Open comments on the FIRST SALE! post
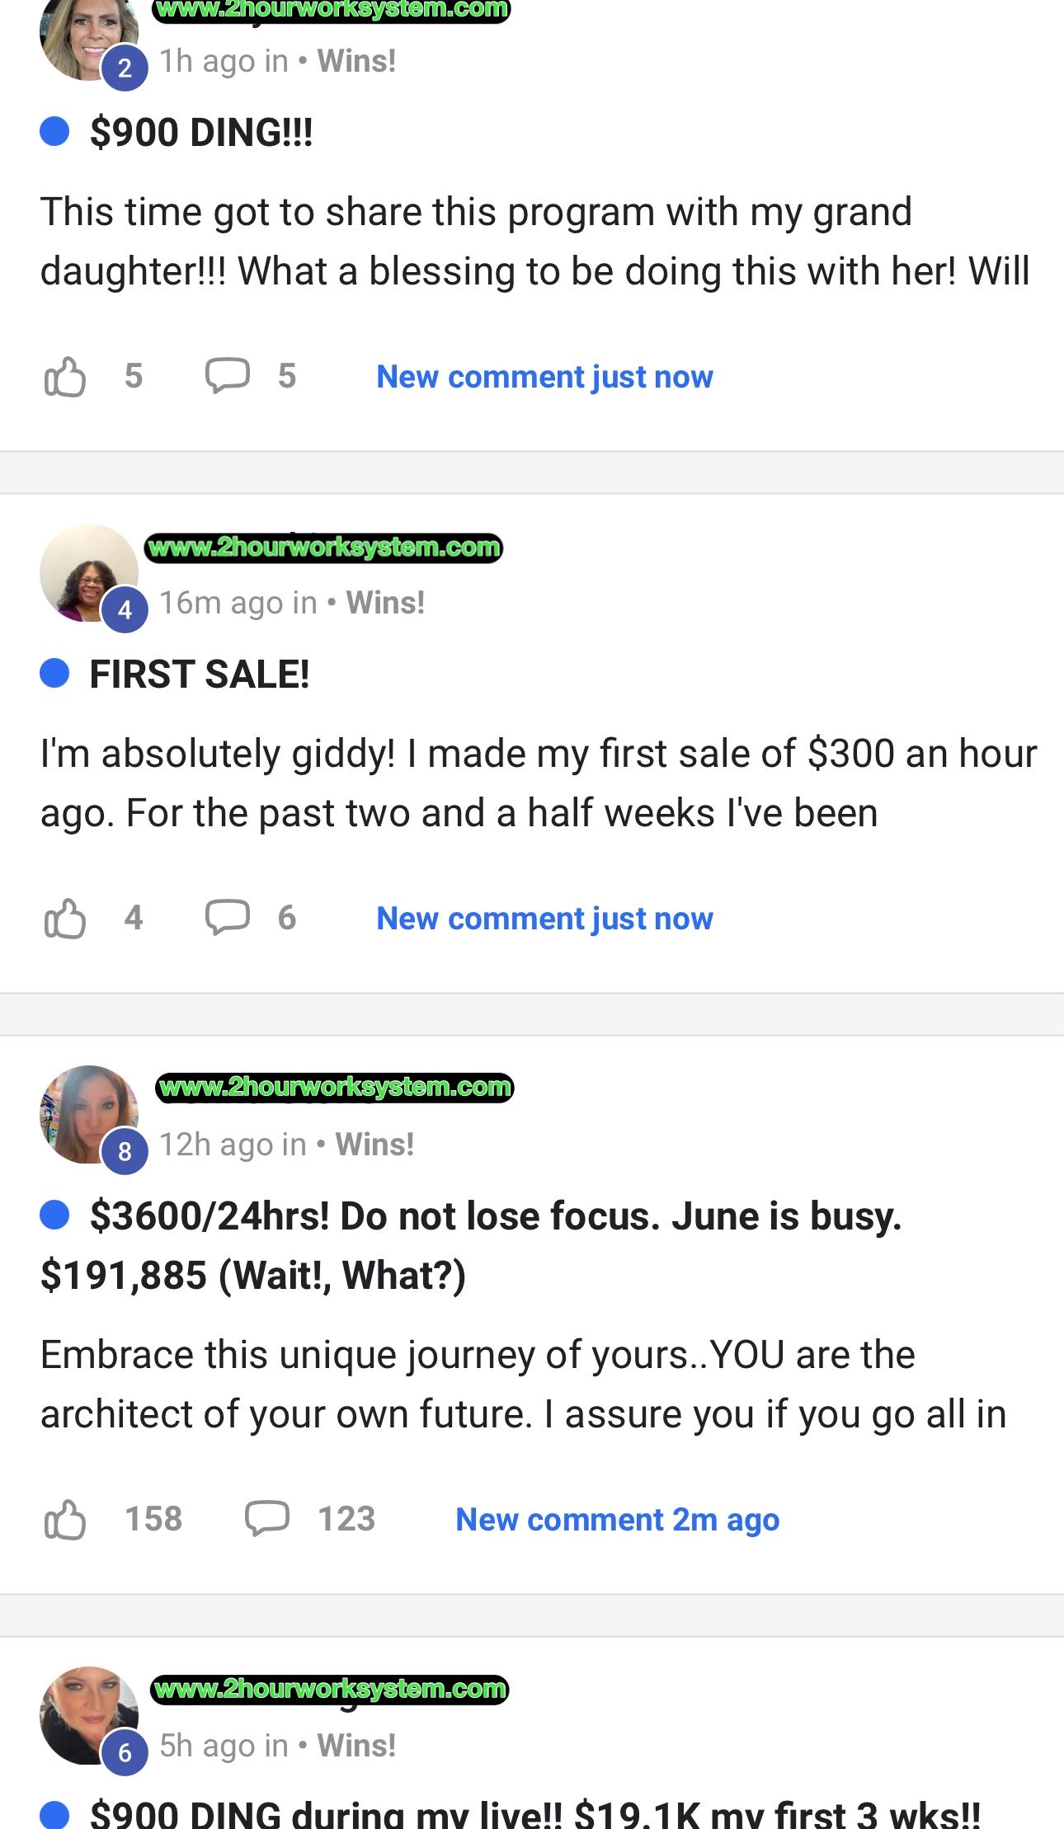 click(227, 919)
